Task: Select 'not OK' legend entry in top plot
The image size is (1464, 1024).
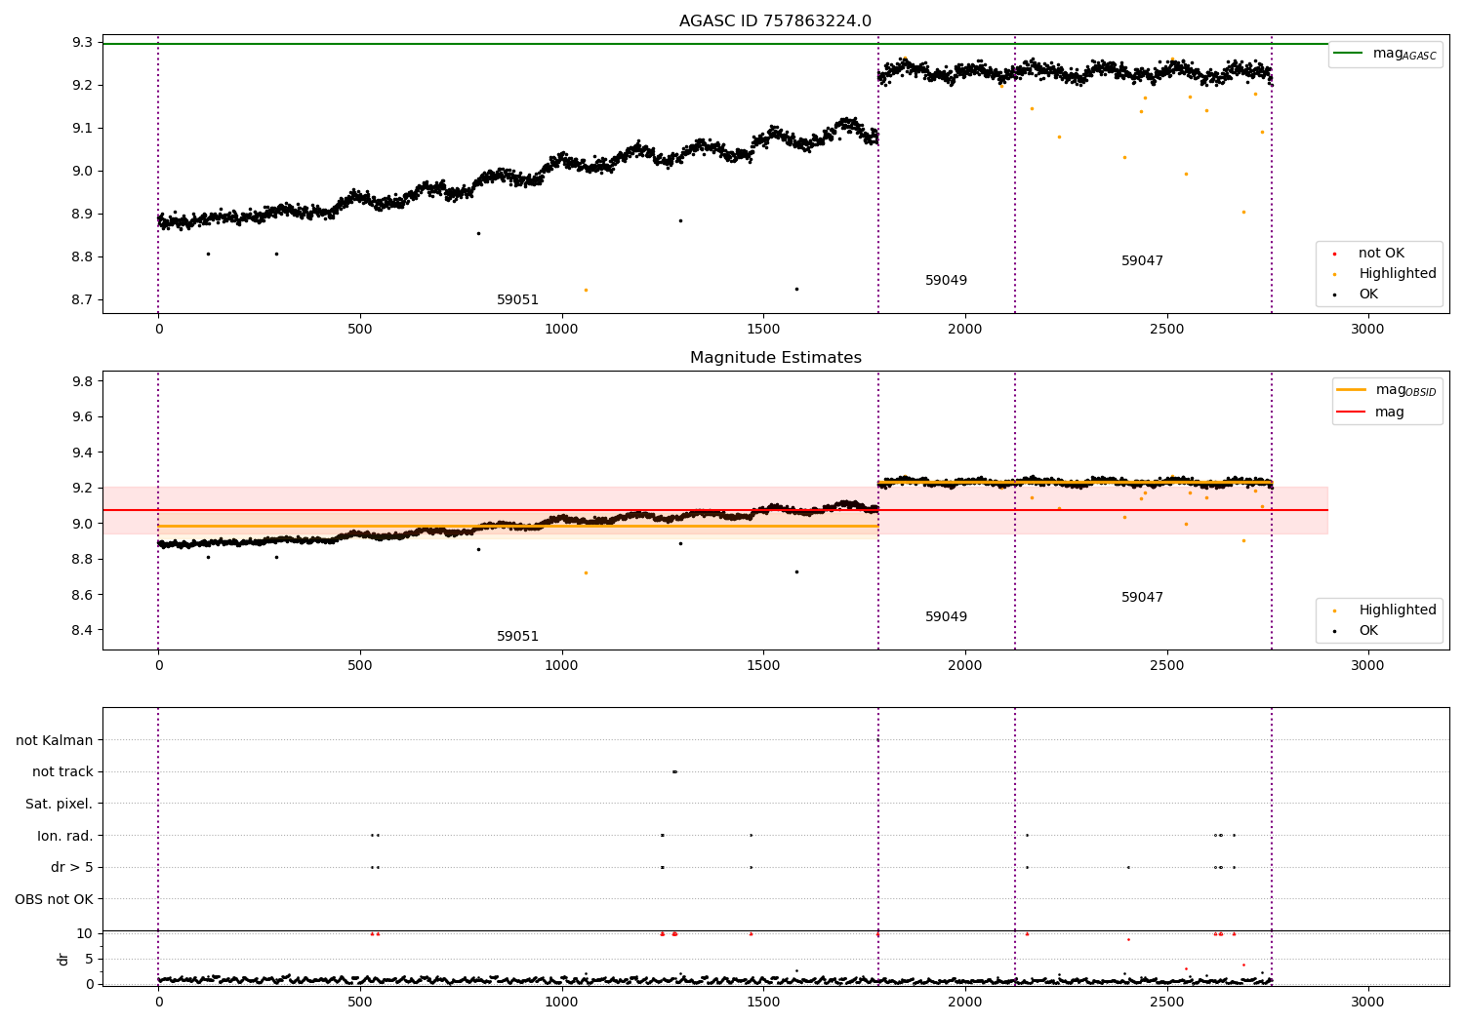Action: pos(1381,254)
